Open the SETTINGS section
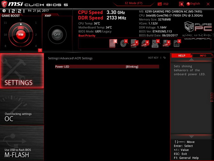Screen dimensions: 214x161 coord(22,71)
